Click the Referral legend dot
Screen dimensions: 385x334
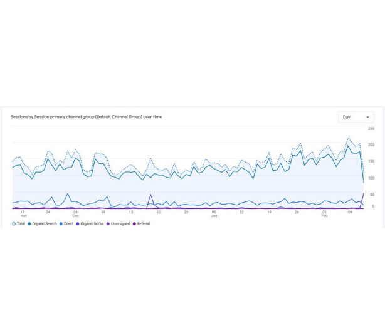pos(134,223)
